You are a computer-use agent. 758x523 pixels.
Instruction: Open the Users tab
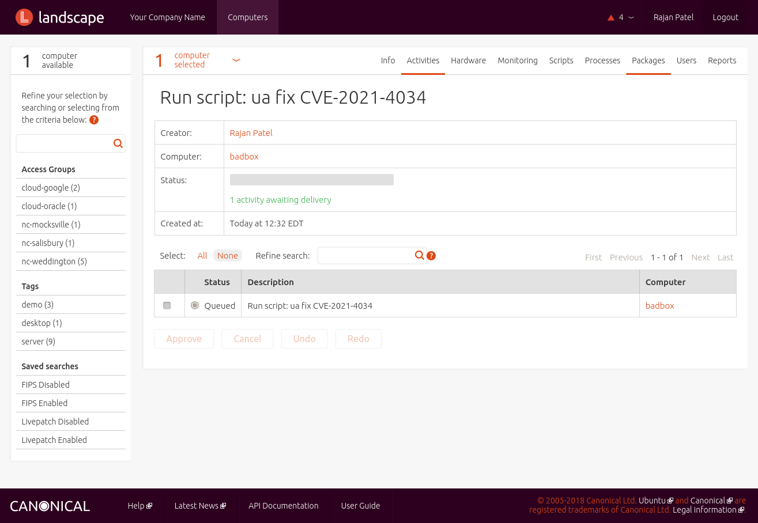(x=687, y=60)
